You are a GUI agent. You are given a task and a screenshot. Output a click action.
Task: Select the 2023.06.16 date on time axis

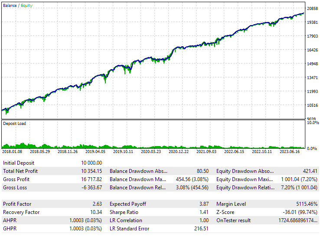pos(289,152)
